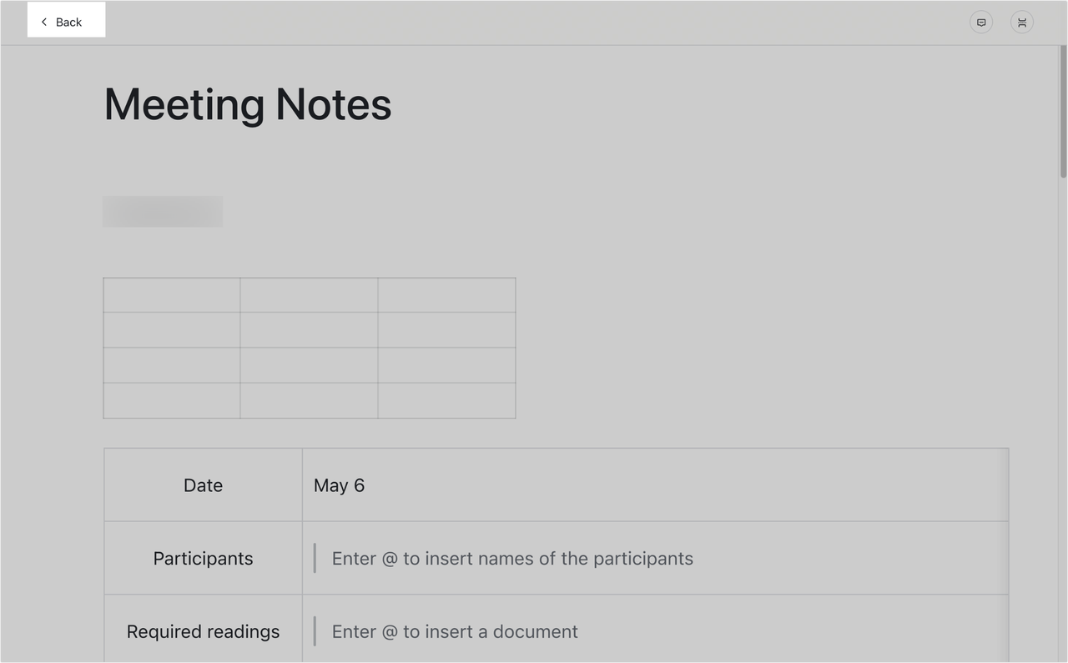The height and width of the screenshot is (663, 1068).
Task: Click the Meeting Notes title
Action: coord(248,105)
